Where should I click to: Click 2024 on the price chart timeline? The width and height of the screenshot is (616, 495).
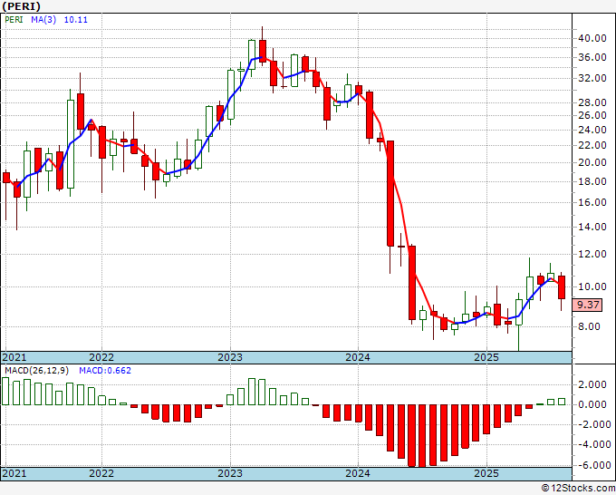point(358,357)
